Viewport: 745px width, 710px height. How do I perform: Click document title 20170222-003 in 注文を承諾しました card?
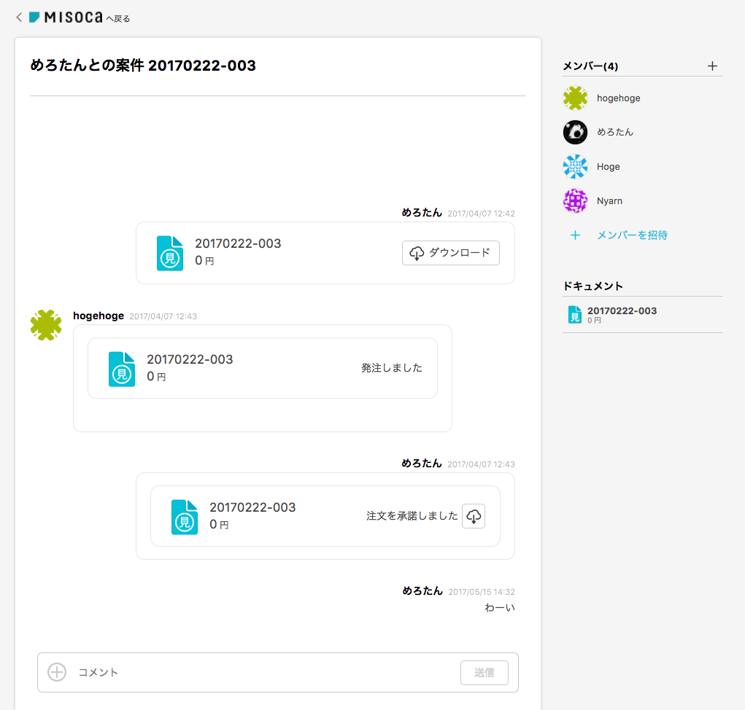point(252,507)
